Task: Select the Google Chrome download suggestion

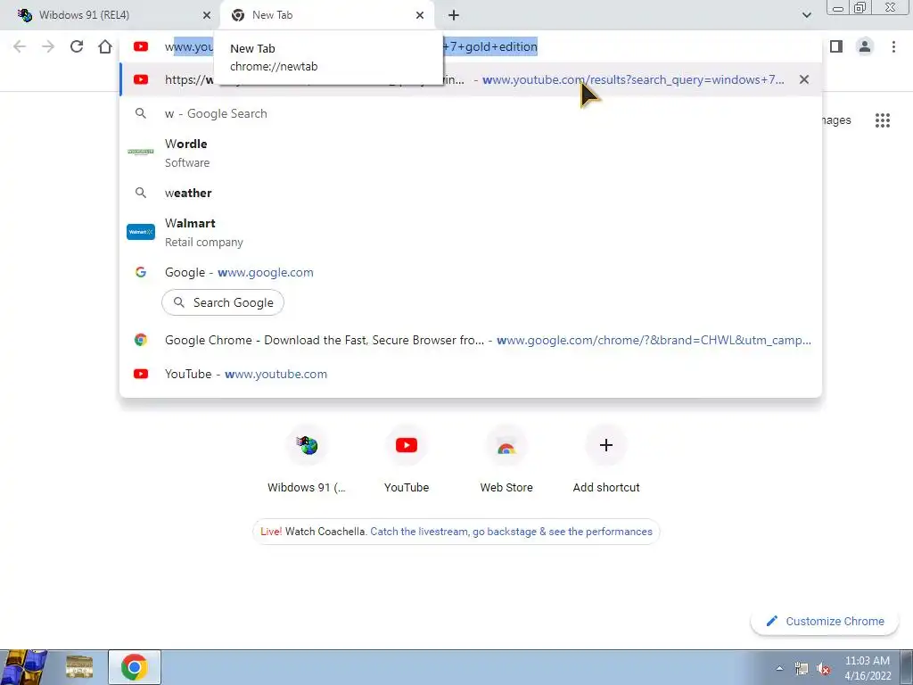Action: [471, 340]
